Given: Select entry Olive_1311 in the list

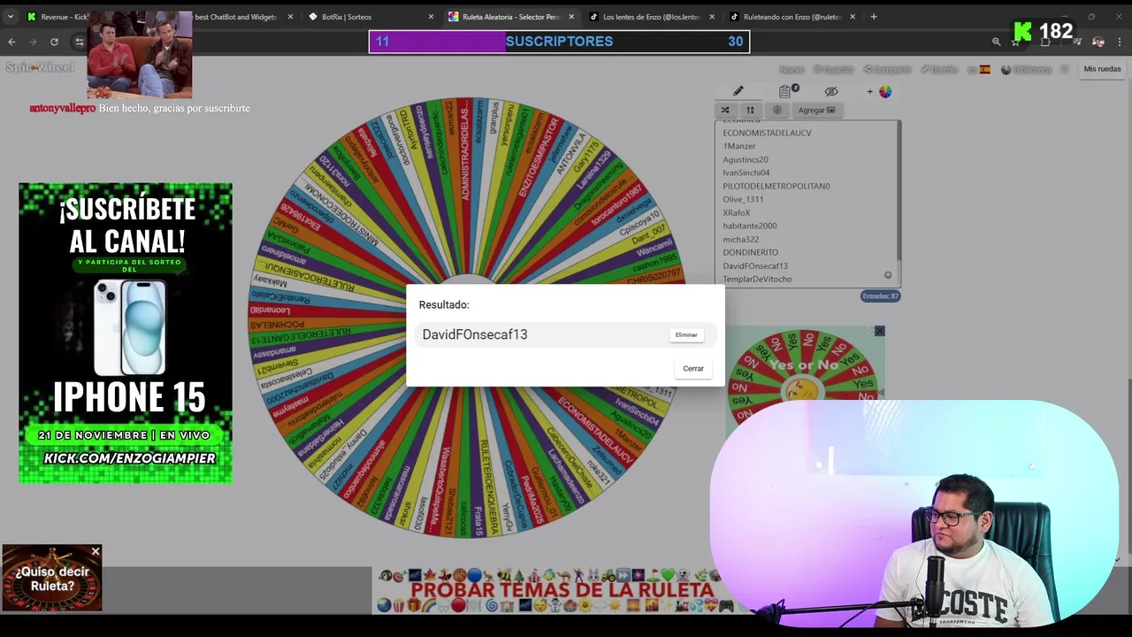Looking at the screenshot, I should coord(743,199).
